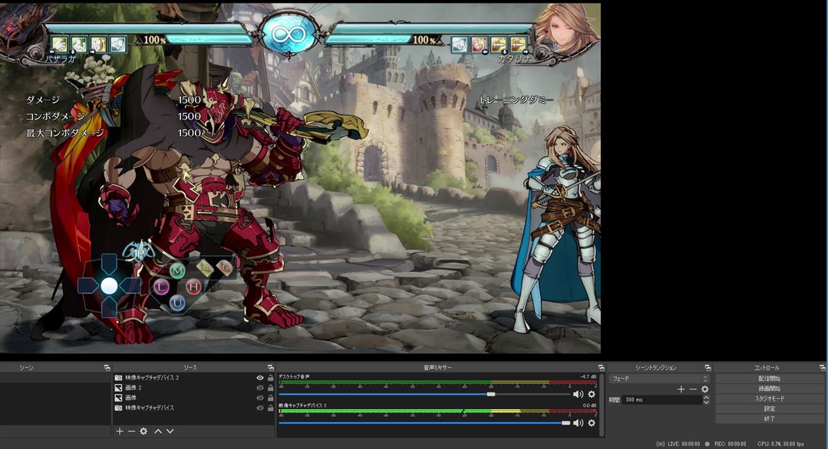Open 設定 settings from Controls

tap(769, 409)
